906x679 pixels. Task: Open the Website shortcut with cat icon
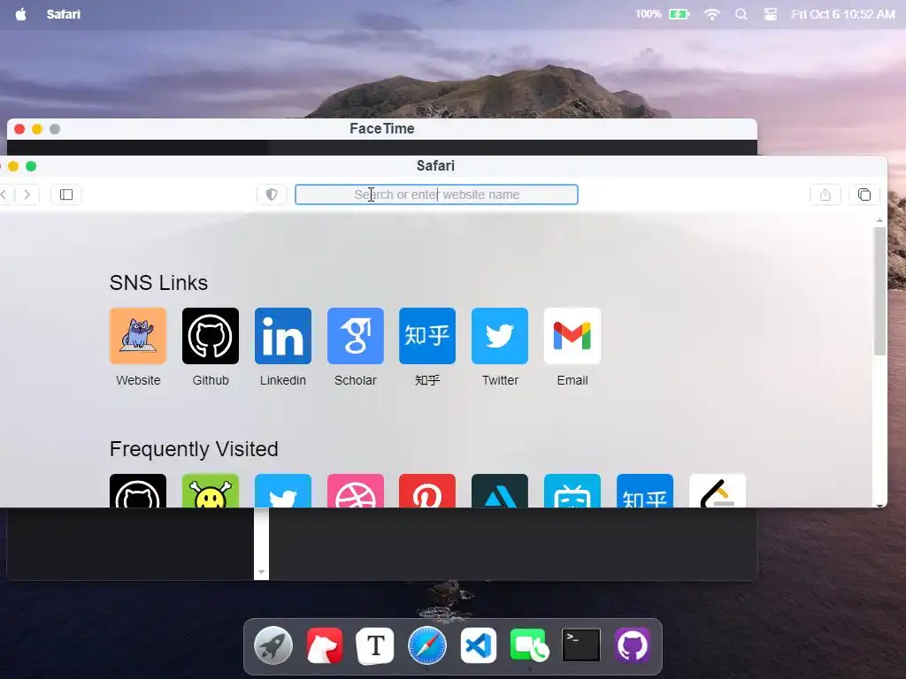click(x=137, y=336)
